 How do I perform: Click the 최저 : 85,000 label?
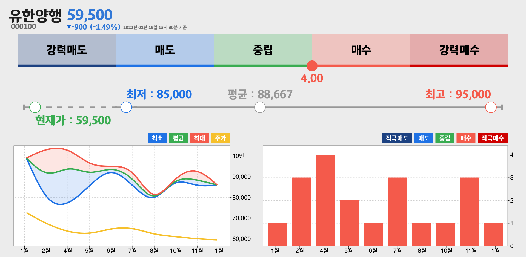click(159, 94)
